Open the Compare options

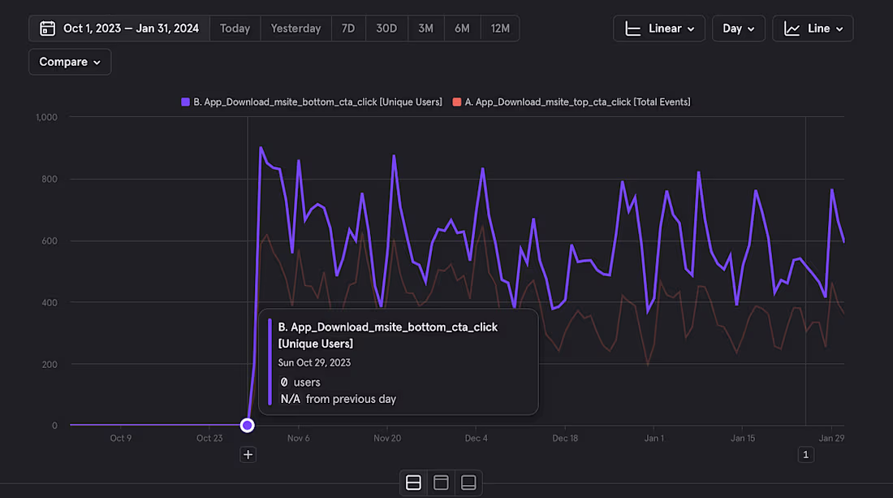click(70, 61)
